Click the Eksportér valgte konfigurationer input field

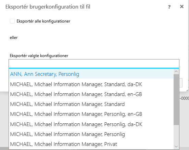(x=94, y=64)
